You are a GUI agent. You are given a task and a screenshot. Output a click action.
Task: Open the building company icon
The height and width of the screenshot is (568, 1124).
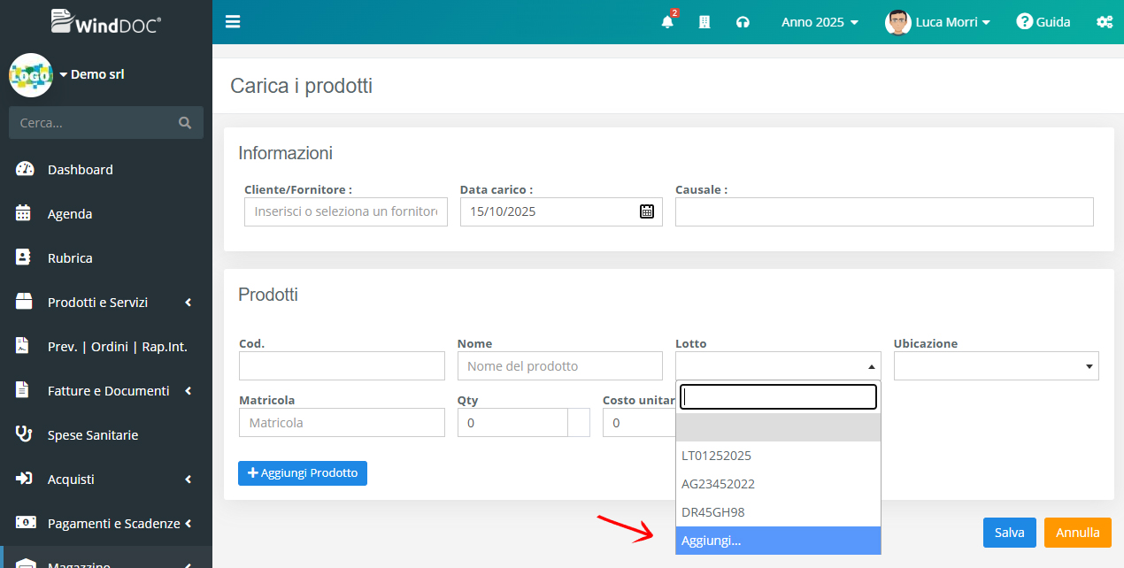point(704,22)
